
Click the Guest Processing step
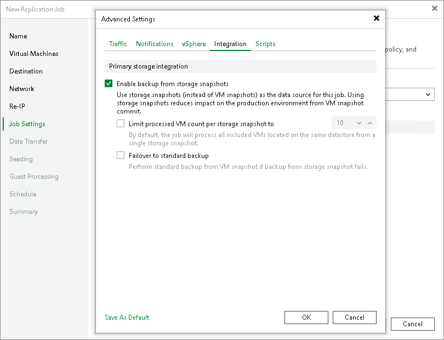point(33,177)
